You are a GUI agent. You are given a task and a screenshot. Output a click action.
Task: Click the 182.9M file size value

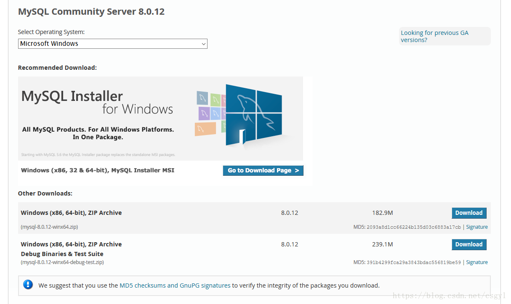point(383,213)
